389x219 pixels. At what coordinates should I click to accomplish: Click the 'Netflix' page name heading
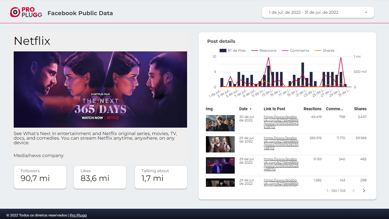(32, 41)
